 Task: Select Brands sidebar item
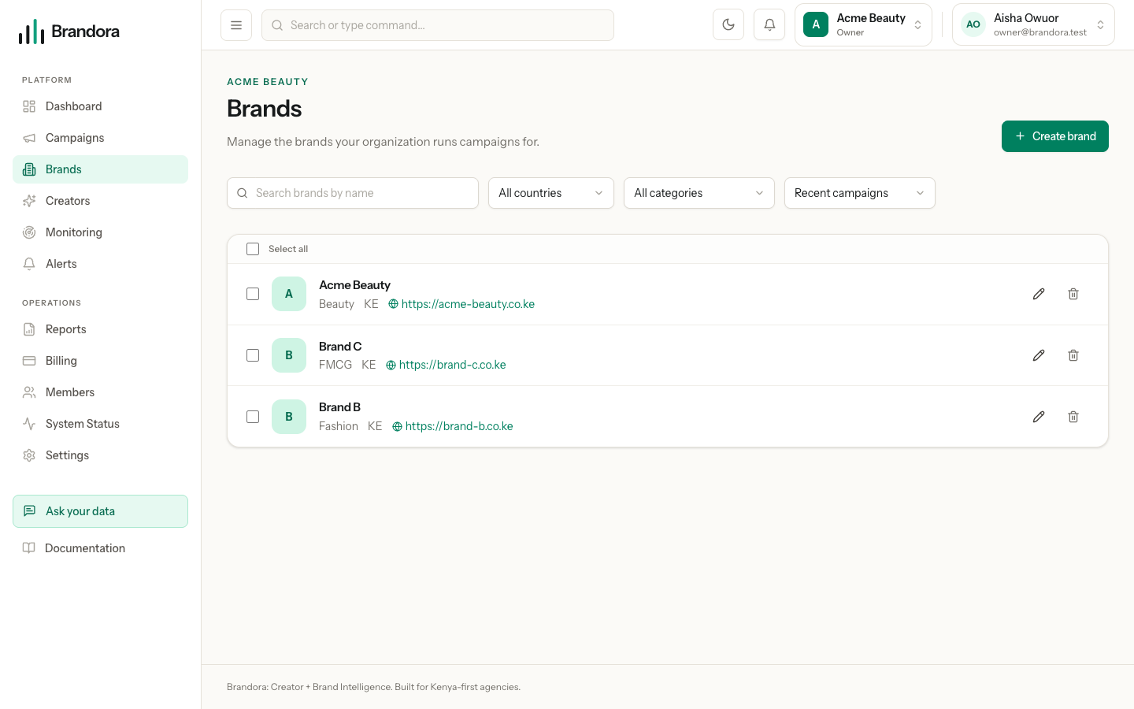(100, 169)
